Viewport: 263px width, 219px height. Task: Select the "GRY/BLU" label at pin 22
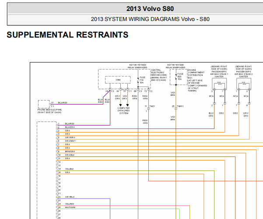click(x=70, y=197)
